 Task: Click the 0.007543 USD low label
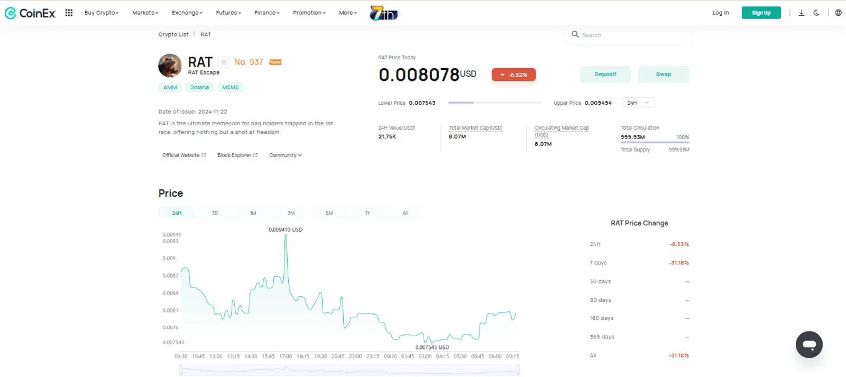(432, 347)
